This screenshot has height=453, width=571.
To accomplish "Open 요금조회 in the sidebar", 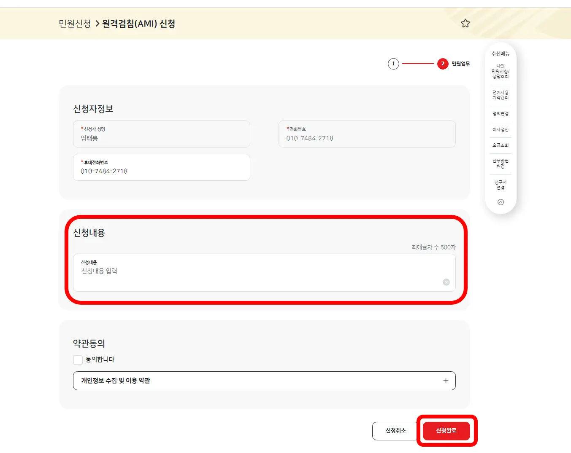I will click(x=501, y=145).
